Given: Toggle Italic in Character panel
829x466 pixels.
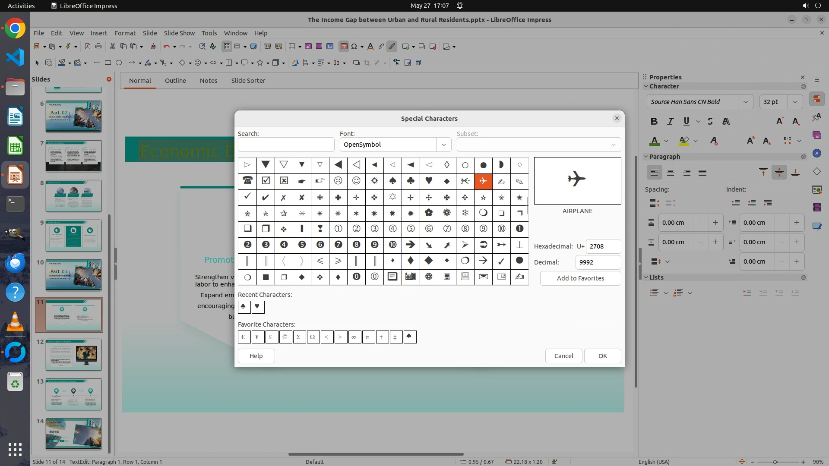Looking at the screenshot, I should 670,122.
